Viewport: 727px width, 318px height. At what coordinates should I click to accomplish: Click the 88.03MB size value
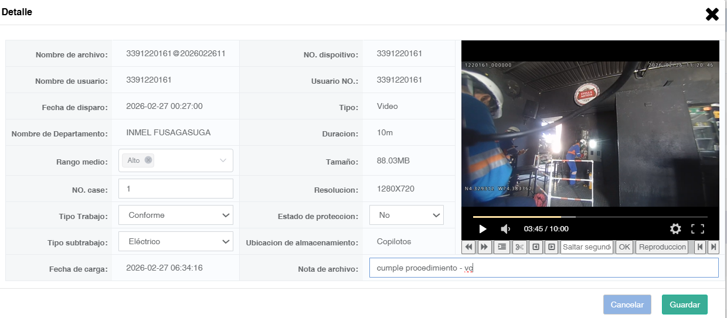[x=393, y=160]
